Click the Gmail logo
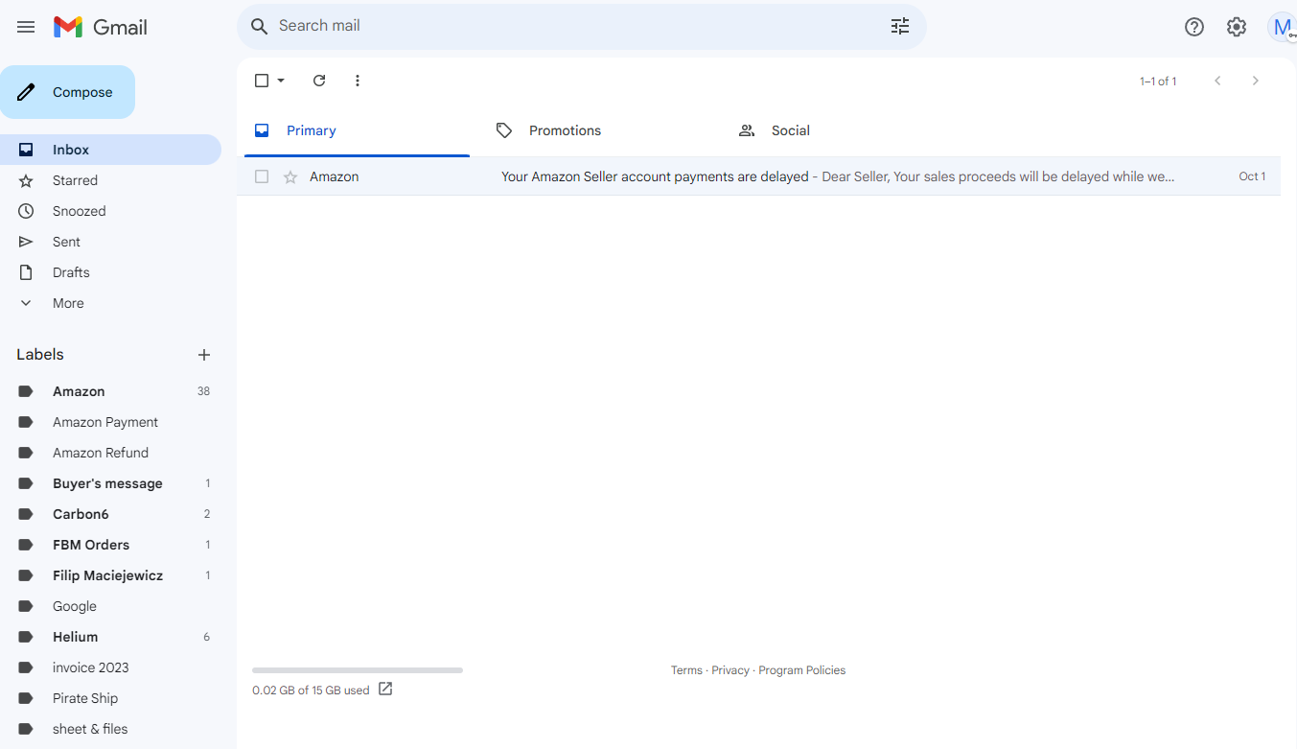This screenshot has height=749, width=1297. tap(101, 27)
